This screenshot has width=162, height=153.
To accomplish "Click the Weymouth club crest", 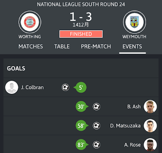I will [134, 22].
